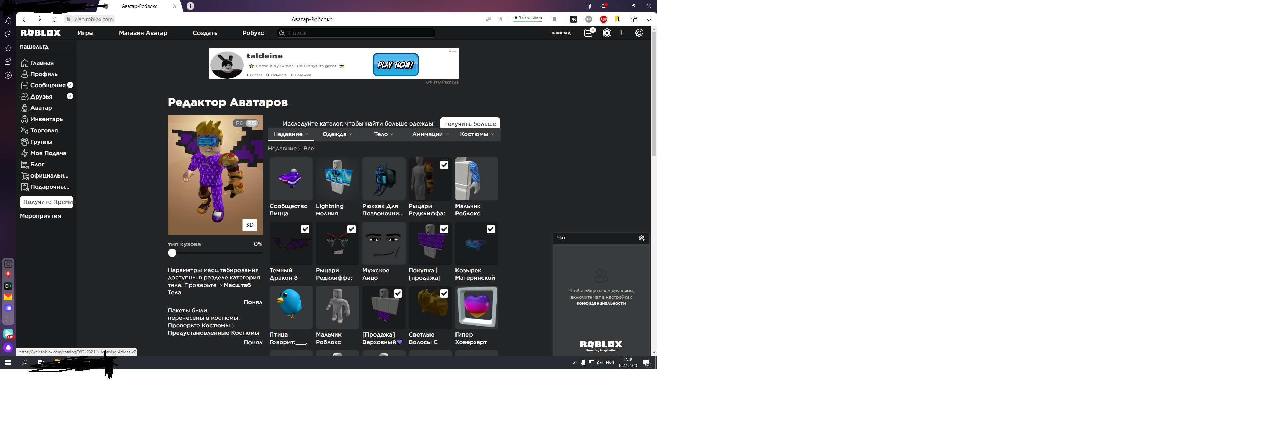Open Windows Start menu
This screenshot has width=1284, height=433.
(8, 363)
